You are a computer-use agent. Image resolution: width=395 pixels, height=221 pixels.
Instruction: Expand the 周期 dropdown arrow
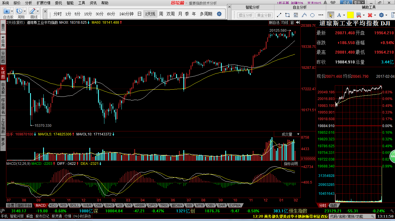click(25, 11)
